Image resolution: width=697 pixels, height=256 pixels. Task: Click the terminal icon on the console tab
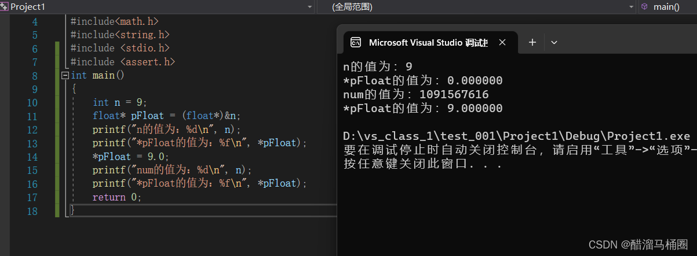[356, 42]
